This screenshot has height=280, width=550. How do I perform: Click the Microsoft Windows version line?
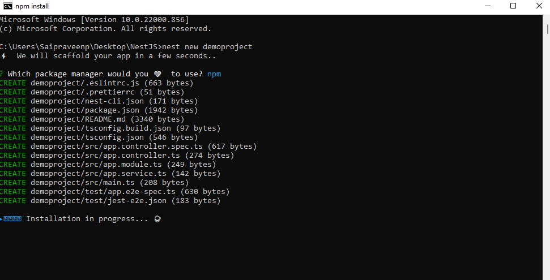tap(95, 20)
